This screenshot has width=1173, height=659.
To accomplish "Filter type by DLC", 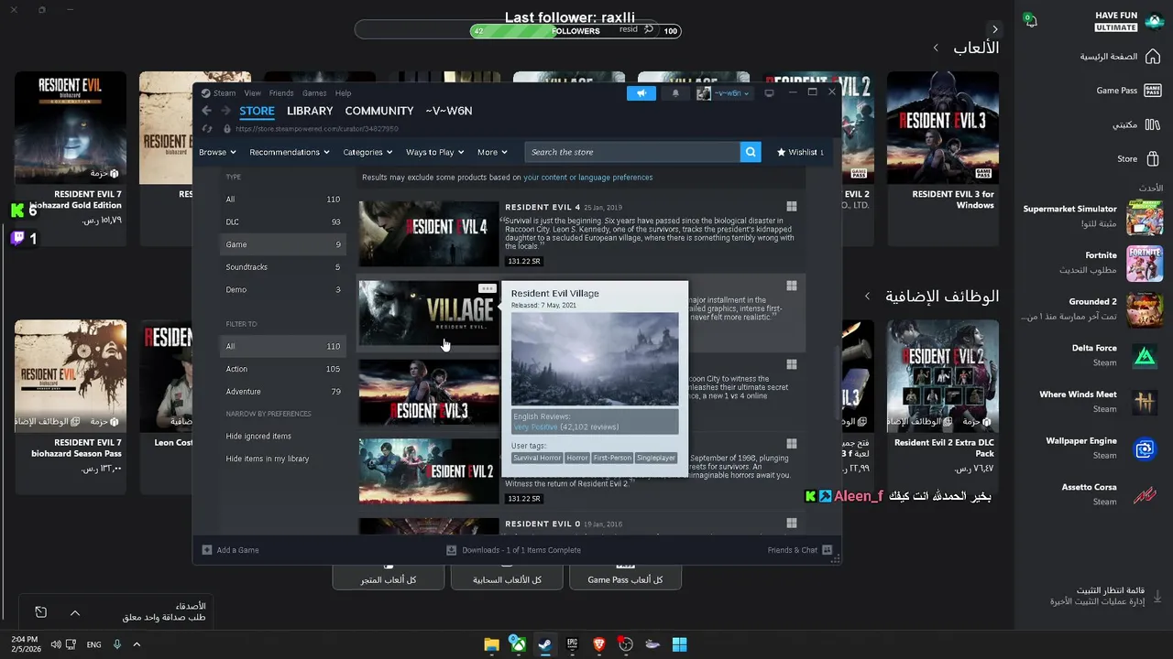I will (x=283, y=221).
